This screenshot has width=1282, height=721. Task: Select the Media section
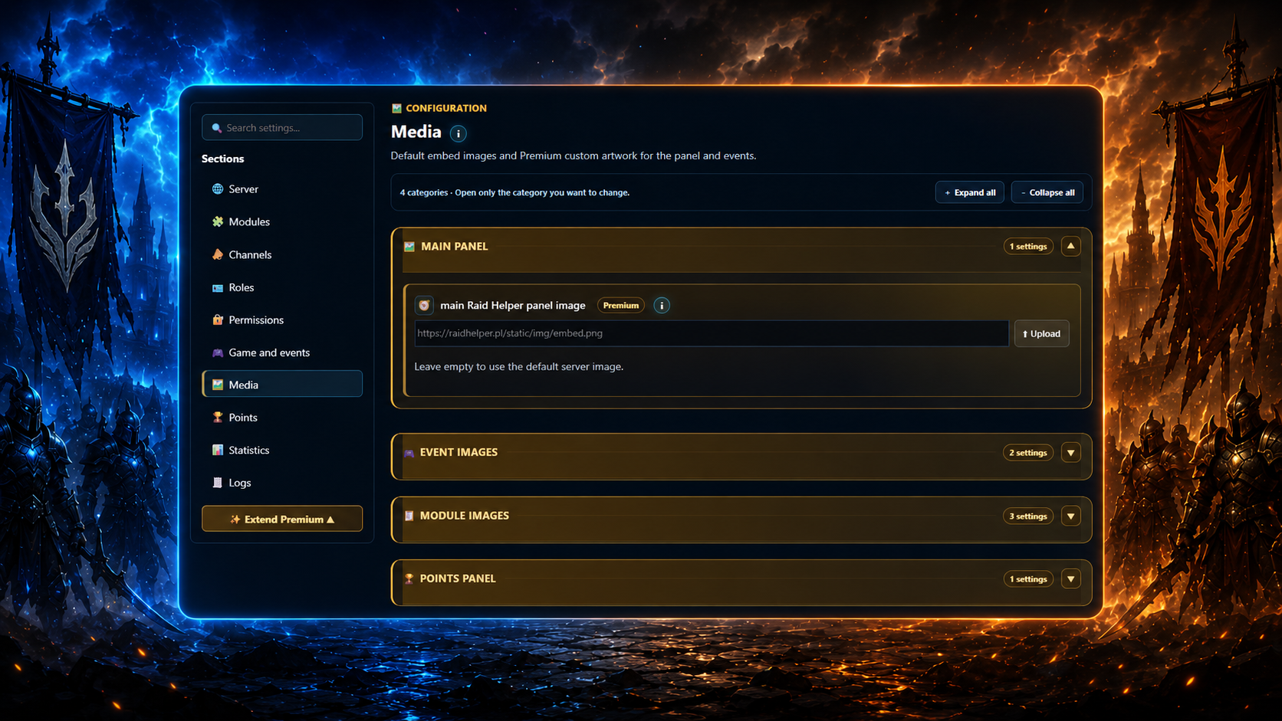[282, 384]
